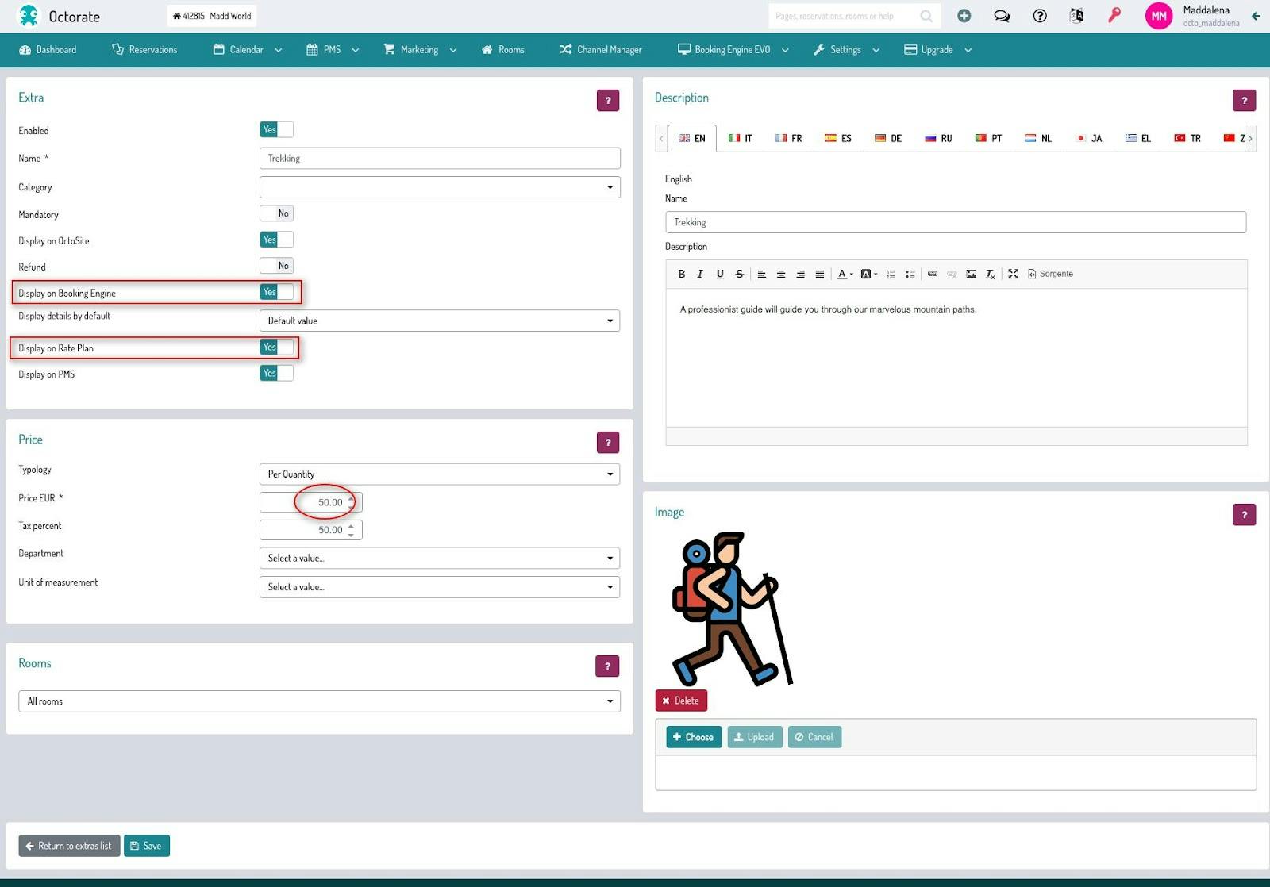This screenshot has width=1270, height=887.
Task: Insert a bulleted list in description
Action: click(910, 274)
